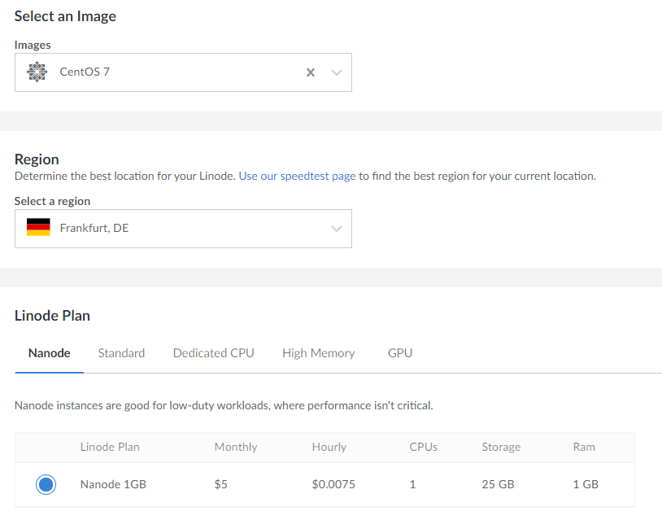Open the High Memory tab
This screenshot has height=520, width=662.
(x=318, y=353)
